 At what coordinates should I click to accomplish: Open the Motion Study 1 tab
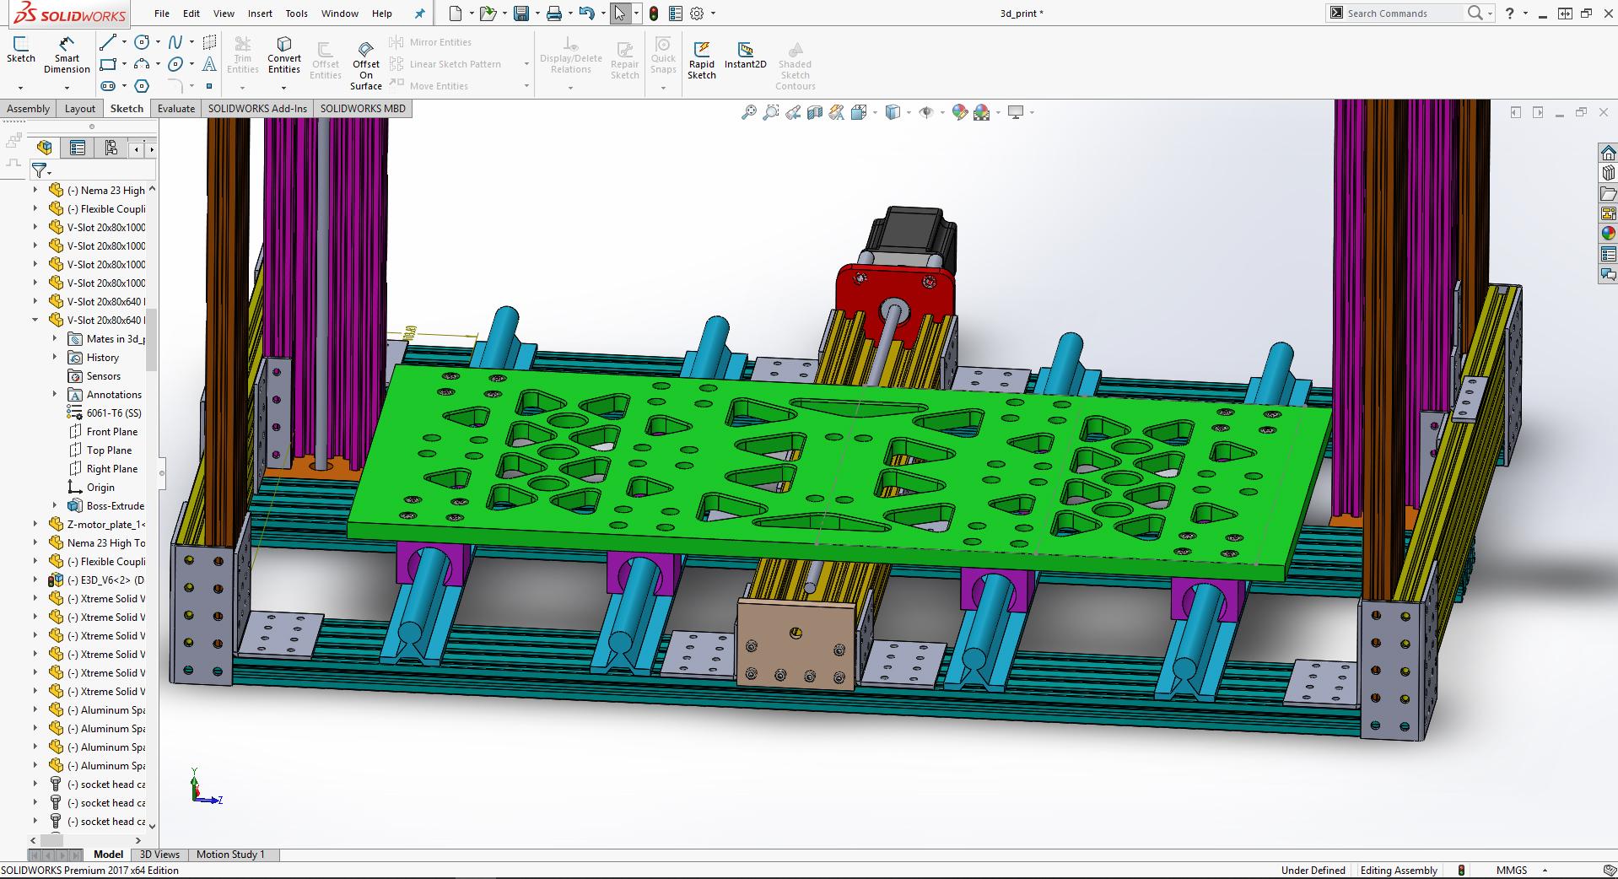(230, 855)
